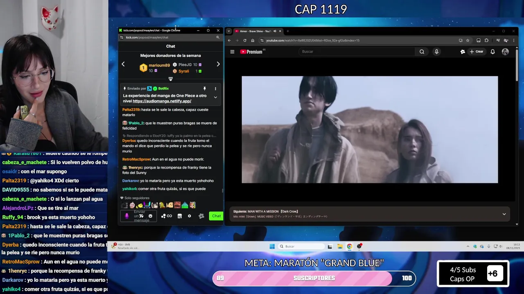This screenshot has height=294, width=524.
Task: Click the gray star badge icon near Chat
Action: [201, 216]
